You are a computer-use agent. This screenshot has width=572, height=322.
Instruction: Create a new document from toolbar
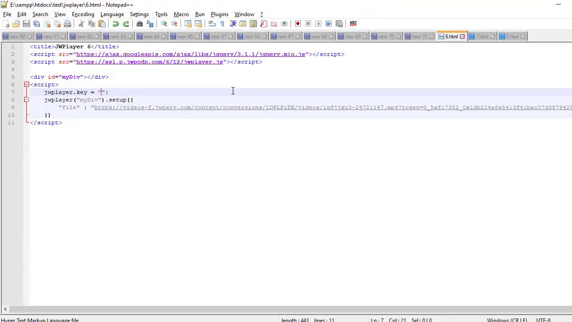click(x=6, y=24)
